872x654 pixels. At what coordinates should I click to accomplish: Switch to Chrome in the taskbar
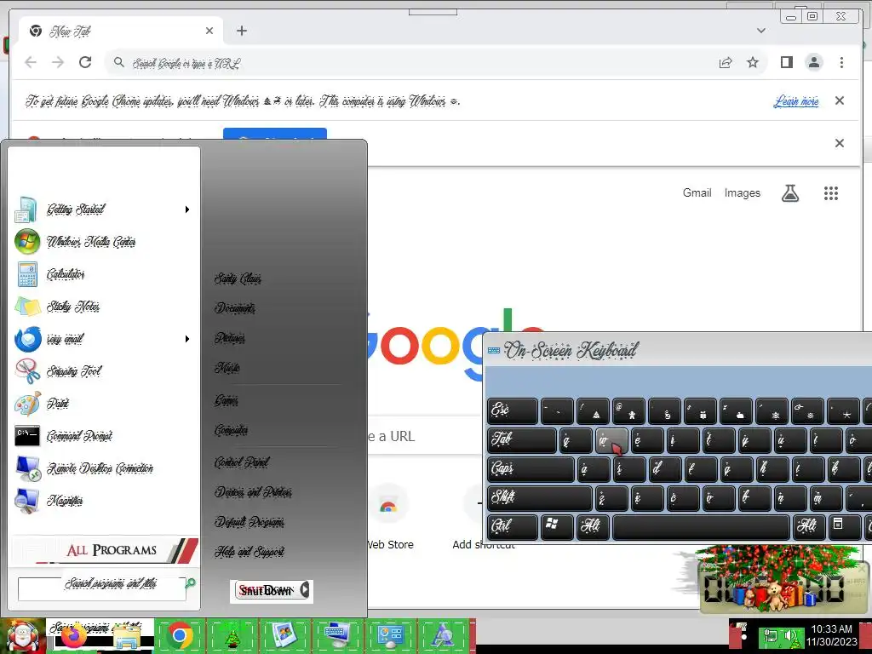tap(180, 635)
